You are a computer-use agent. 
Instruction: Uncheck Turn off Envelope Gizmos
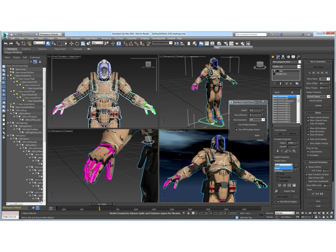(236, 129)
